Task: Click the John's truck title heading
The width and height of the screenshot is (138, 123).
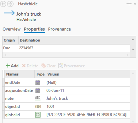Action: (x=29, y=14)
